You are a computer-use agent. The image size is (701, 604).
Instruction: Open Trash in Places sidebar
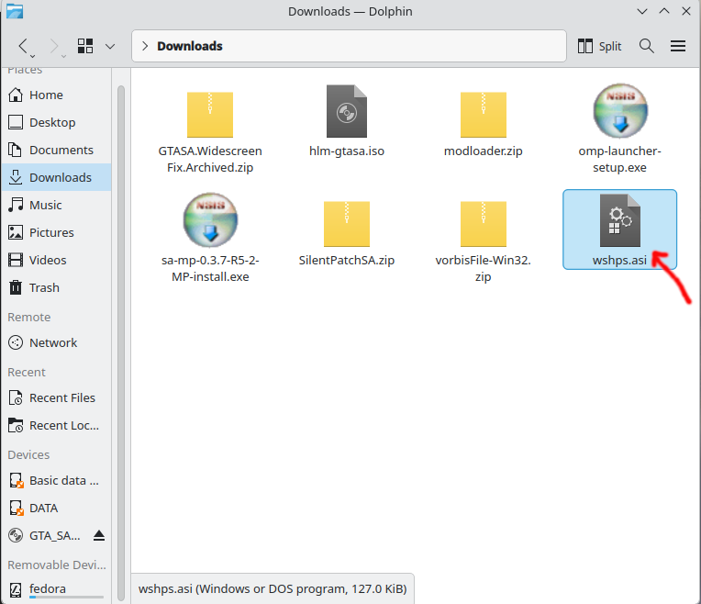pyautogui.click(x=56, y=287)
